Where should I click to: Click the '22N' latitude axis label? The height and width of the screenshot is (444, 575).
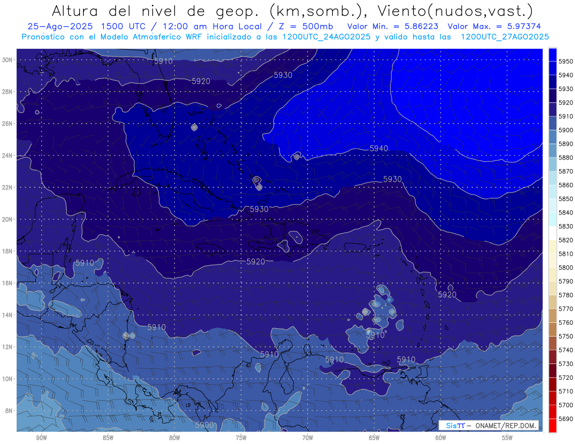pyautogui.click(x=7, y=187)
